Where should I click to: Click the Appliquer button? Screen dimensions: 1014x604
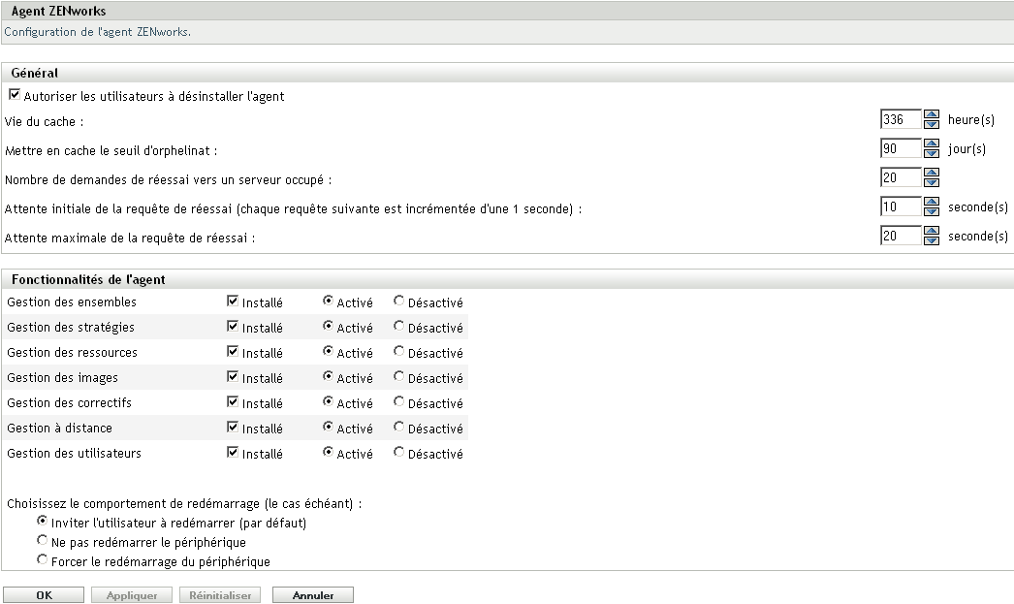click(x=131, y=594)
